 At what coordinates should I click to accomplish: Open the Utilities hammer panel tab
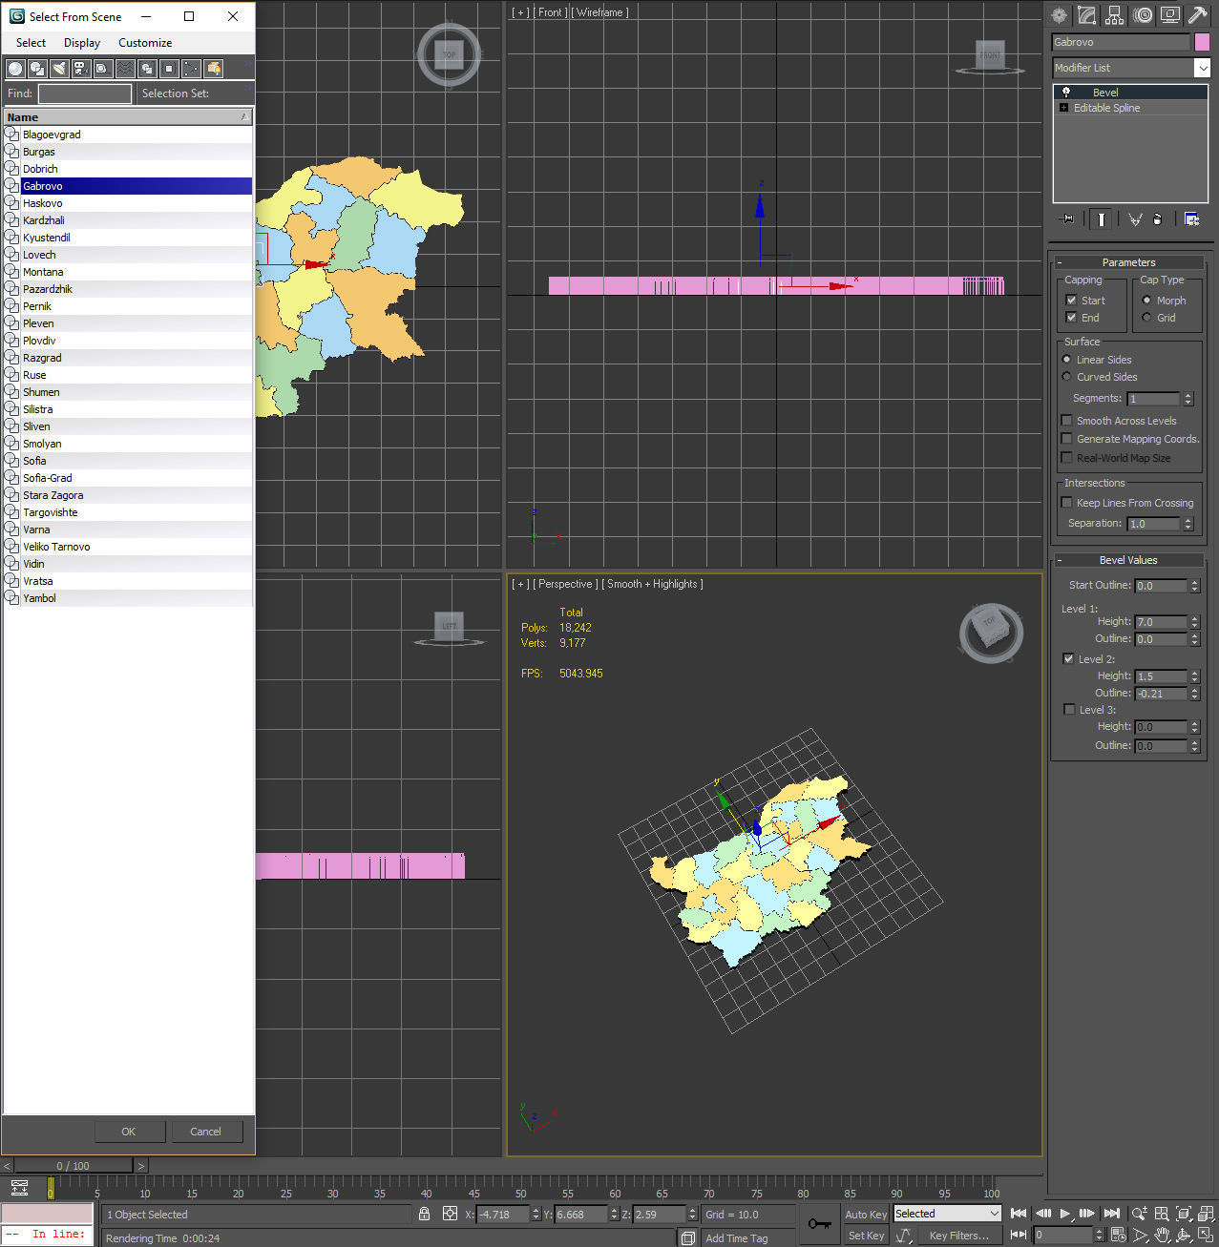tap(1197, 15)
